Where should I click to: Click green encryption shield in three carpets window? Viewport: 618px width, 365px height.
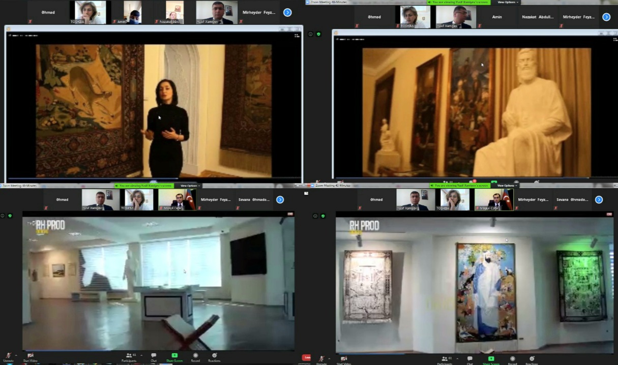click(x=323, y=216)
